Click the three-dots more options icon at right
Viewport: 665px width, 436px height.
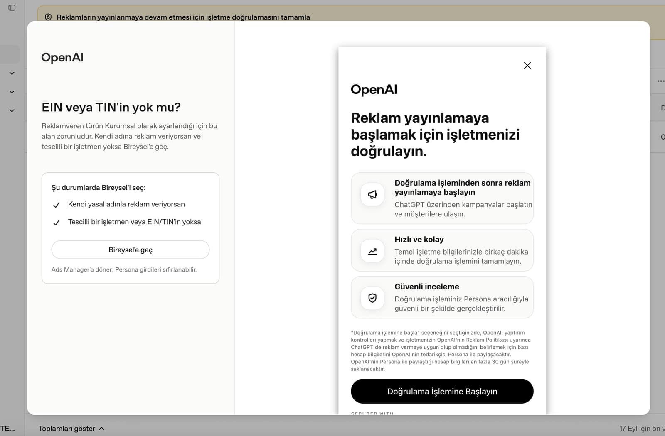tap(661, 81)
